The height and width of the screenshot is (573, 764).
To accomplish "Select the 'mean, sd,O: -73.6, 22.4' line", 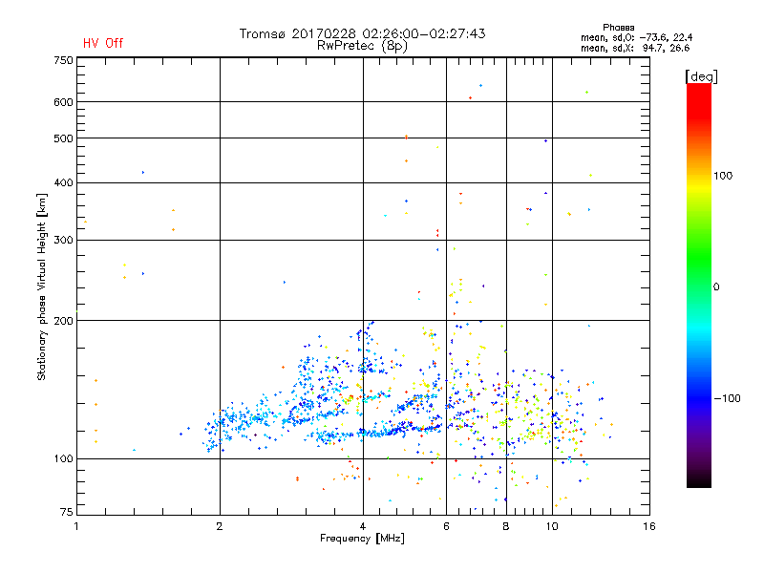I will tap(636, 38).
